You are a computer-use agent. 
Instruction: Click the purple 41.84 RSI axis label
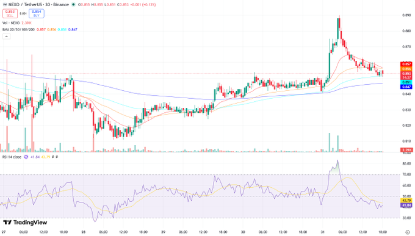(406, 205)
